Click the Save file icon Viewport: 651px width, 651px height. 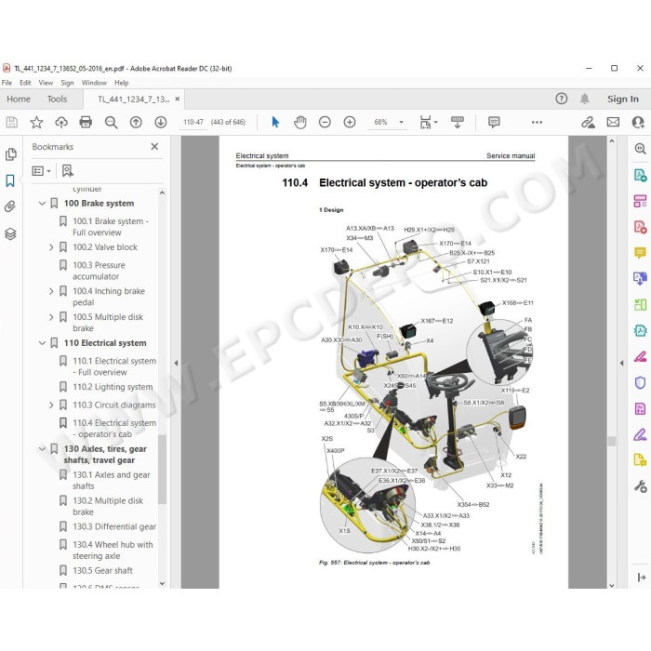(11, 122)
